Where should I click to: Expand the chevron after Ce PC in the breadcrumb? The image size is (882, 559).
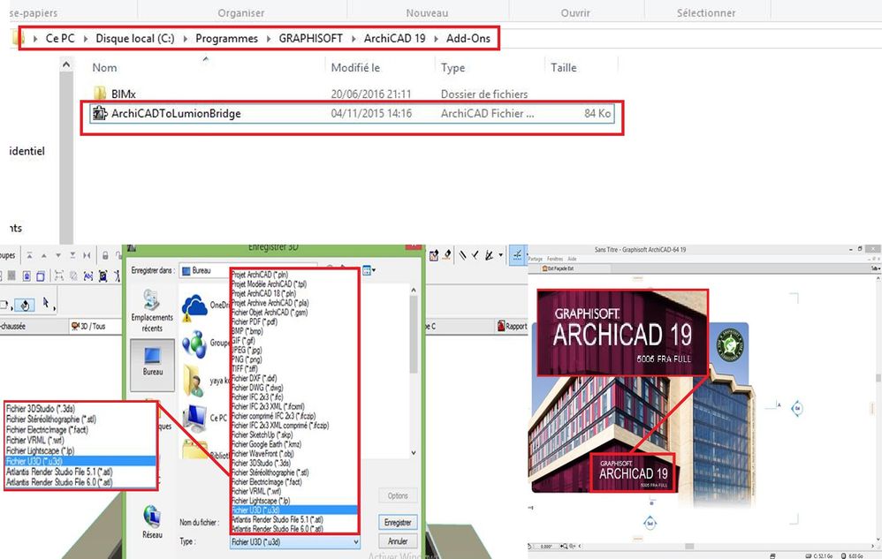[86, 39]
